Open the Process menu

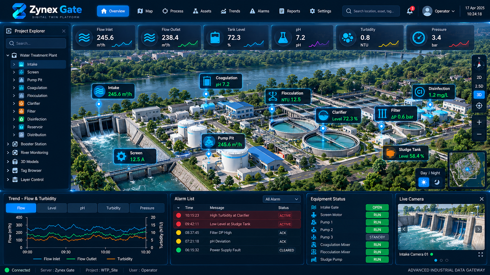click(x=173, y=11)
